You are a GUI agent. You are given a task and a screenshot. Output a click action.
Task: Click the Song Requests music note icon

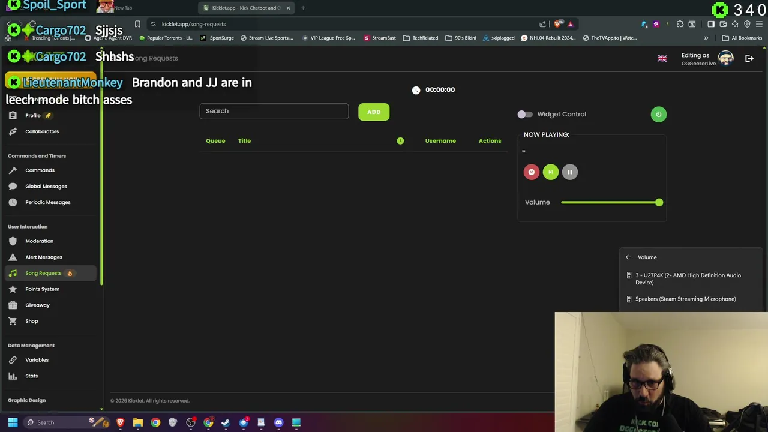tap(13, 273)
